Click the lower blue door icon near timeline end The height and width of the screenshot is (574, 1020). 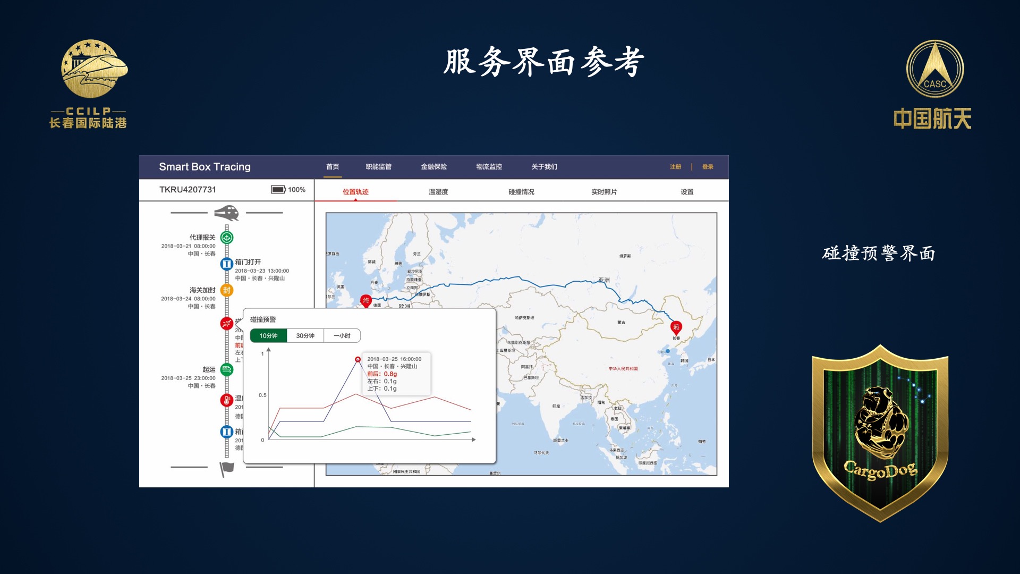tap(227, 432)
